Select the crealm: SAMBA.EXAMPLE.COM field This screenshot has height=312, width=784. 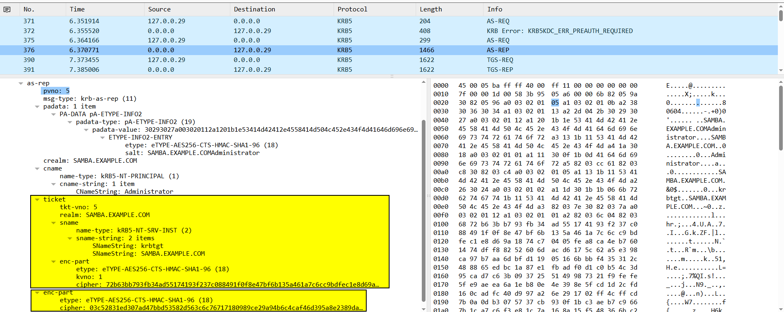tap(90, 161)
